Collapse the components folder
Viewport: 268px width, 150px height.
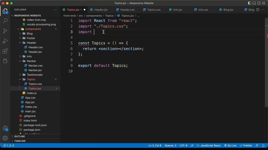[x=33, y=29]
